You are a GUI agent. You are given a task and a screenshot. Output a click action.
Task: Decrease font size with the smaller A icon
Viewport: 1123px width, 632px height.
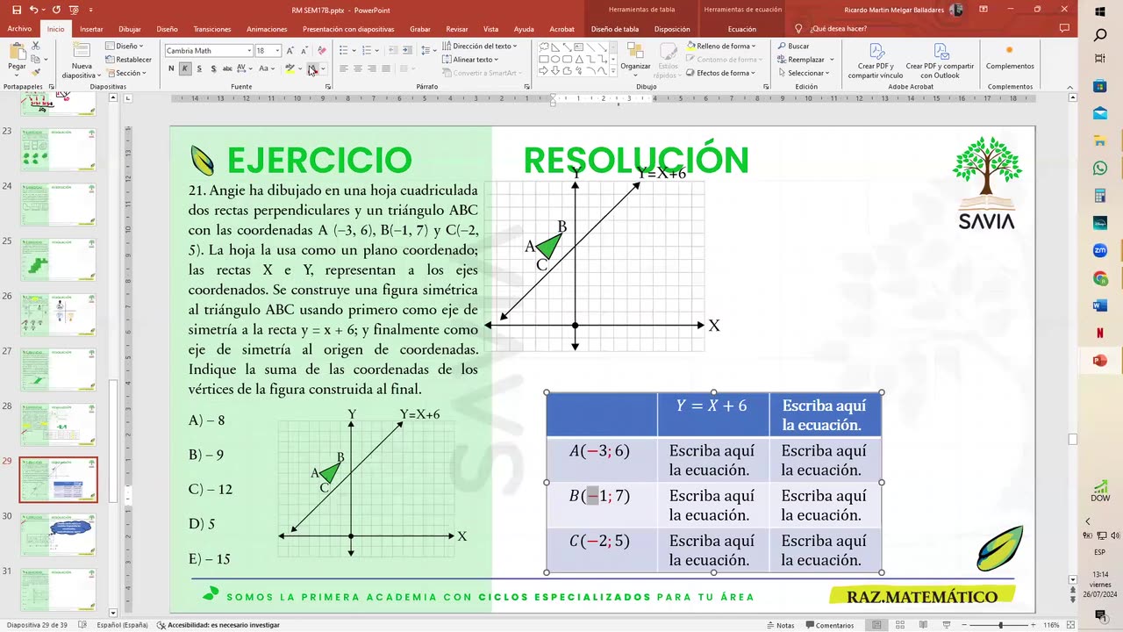(305, 51)
